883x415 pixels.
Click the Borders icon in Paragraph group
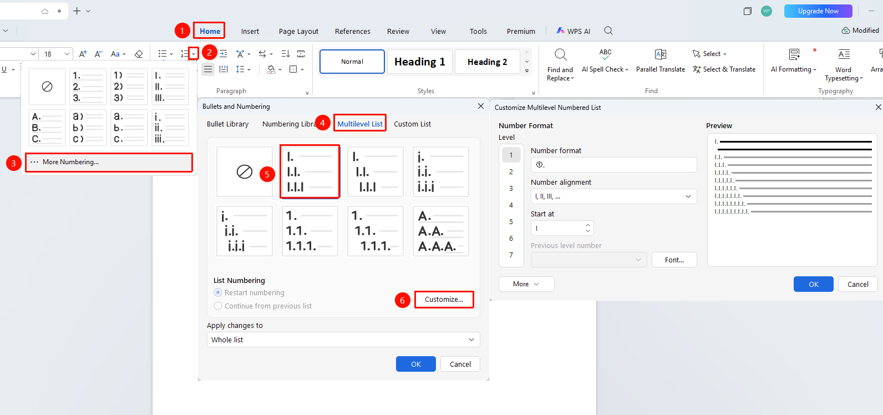pos(294,69)
